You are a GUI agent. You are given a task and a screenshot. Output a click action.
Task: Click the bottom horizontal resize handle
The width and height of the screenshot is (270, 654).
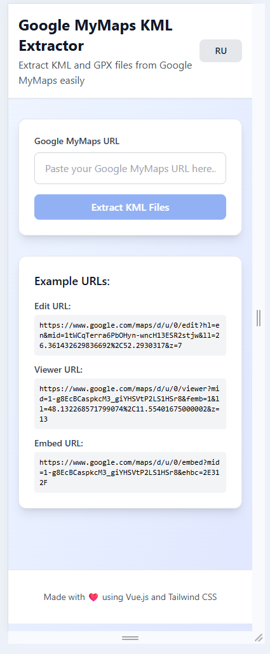pyautogui.click(x=130, y=637)
